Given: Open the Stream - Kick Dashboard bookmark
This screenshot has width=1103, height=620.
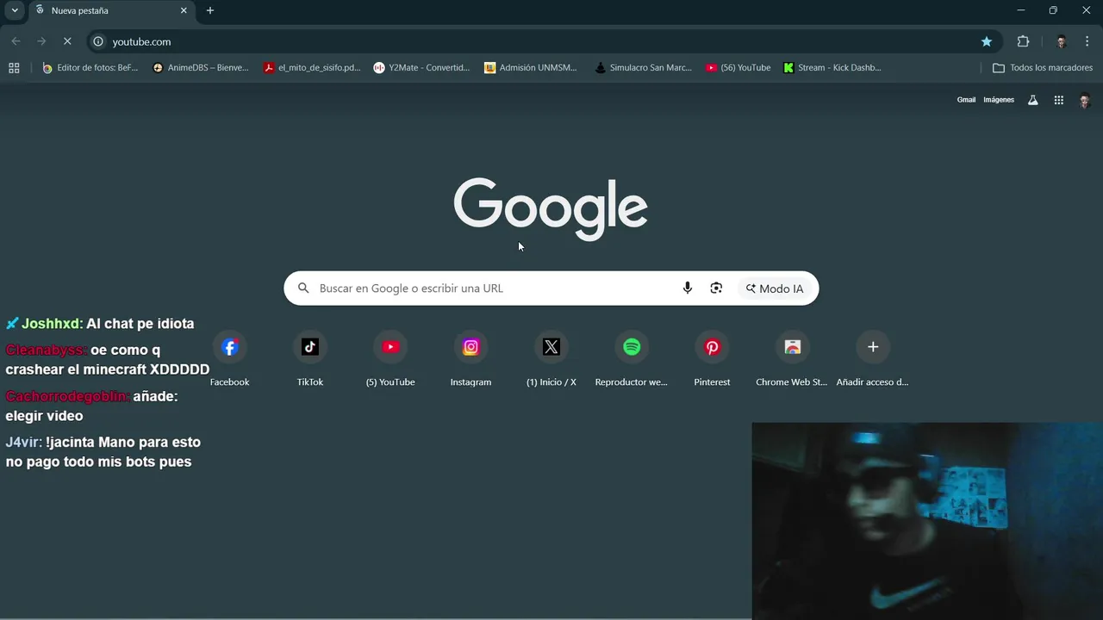Looking at the screenshot, I should [x=832, y=67].
